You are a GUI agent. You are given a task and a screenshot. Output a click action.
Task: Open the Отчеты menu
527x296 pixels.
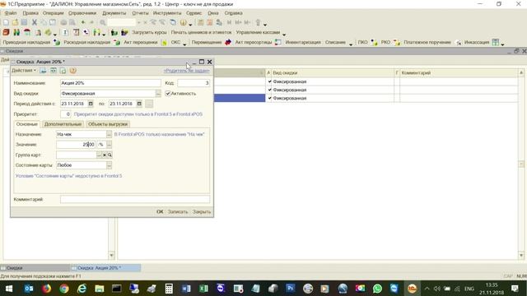140,13
